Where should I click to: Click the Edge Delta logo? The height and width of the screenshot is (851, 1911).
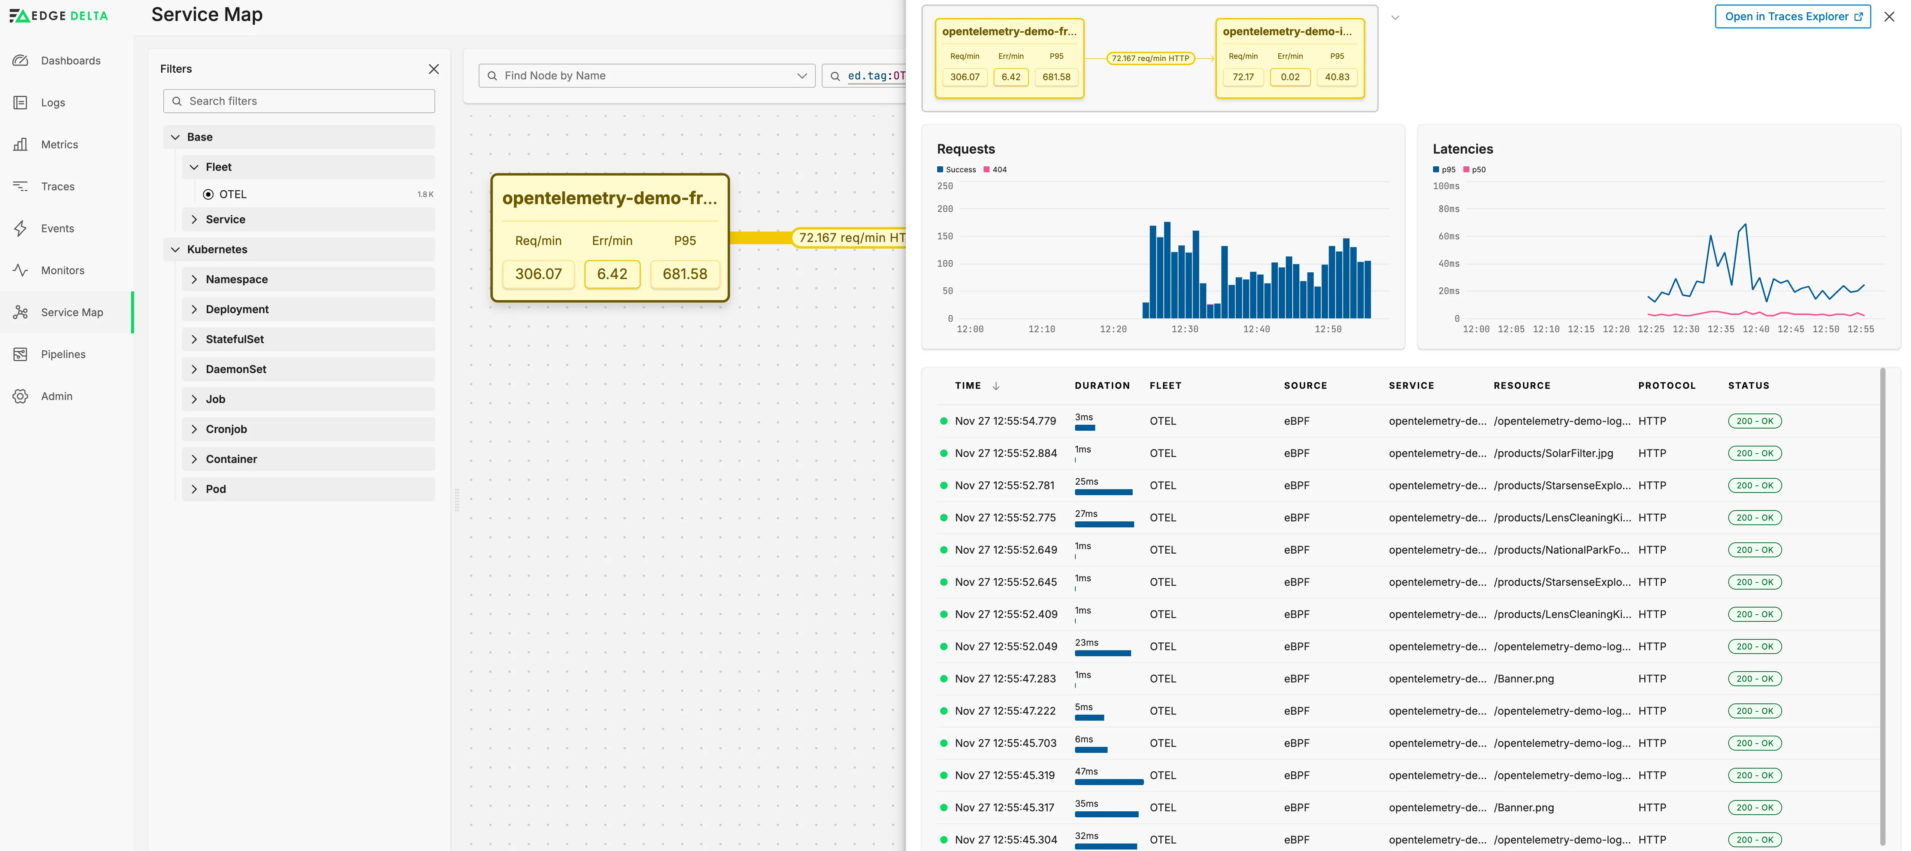click(58, 16)
